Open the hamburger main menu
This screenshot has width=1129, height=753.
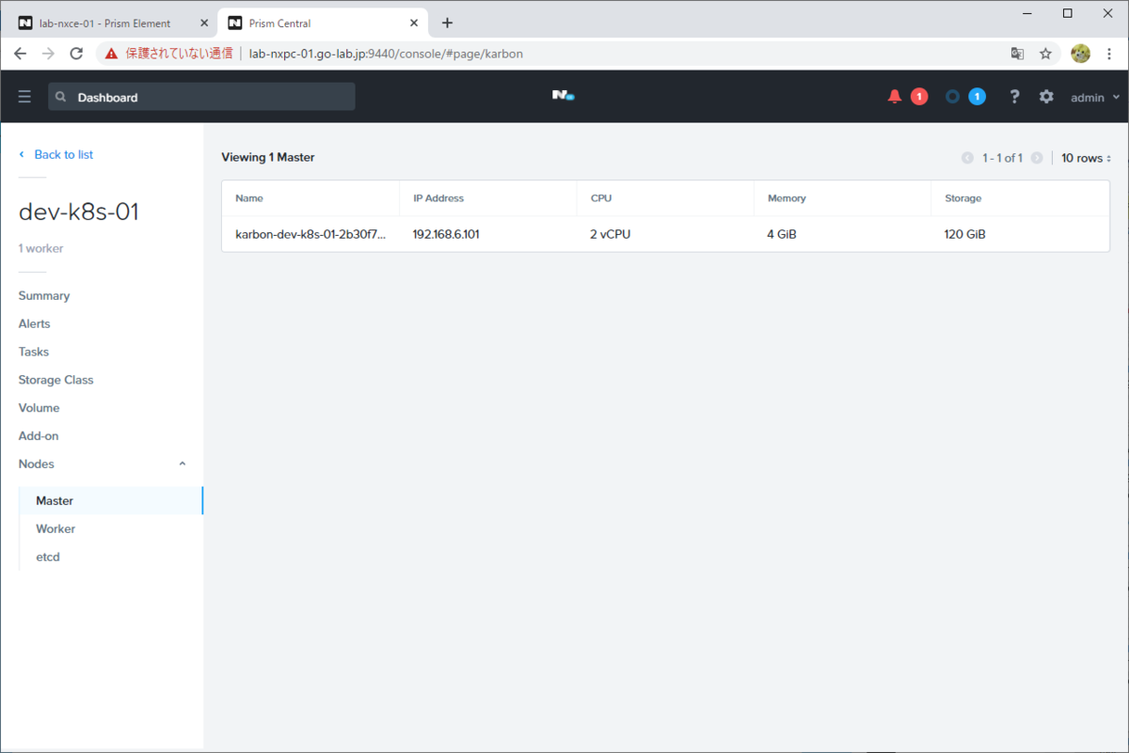pos(24,97)
